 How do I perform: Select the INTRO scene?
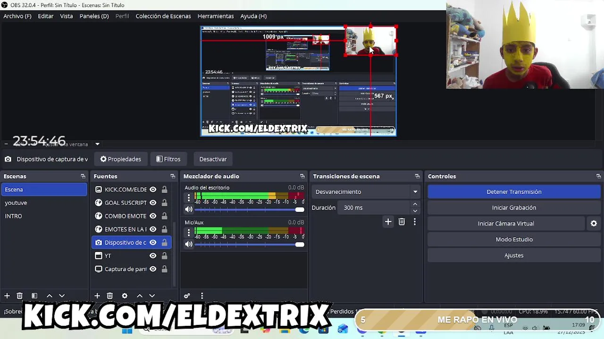point(44,216)
